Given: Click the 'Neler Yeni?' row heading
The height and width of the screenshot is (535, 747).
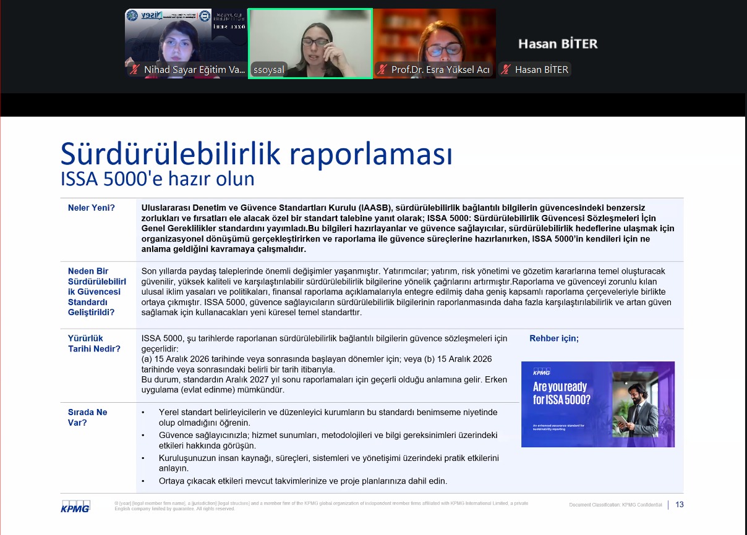Looking at the screenshot, I should click(x=91, y=208).
